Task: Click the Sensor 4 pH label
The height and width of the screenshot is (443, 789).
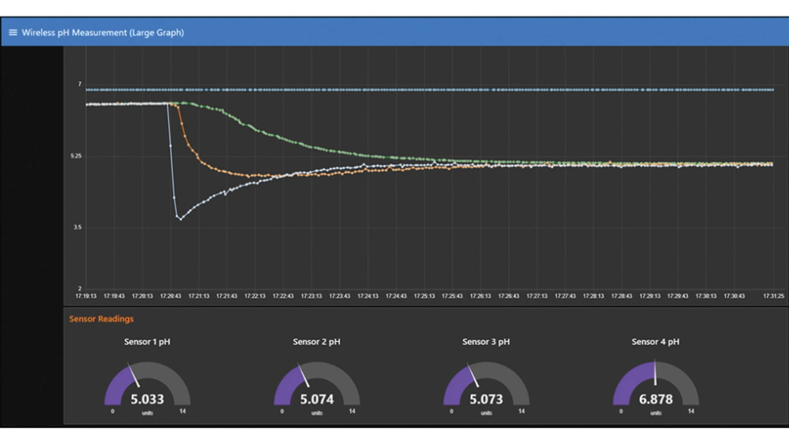Action: pos(655,342)
